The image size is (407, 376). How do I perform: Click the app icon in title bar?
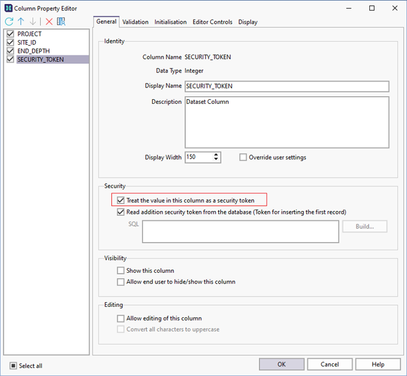[8, 8]
